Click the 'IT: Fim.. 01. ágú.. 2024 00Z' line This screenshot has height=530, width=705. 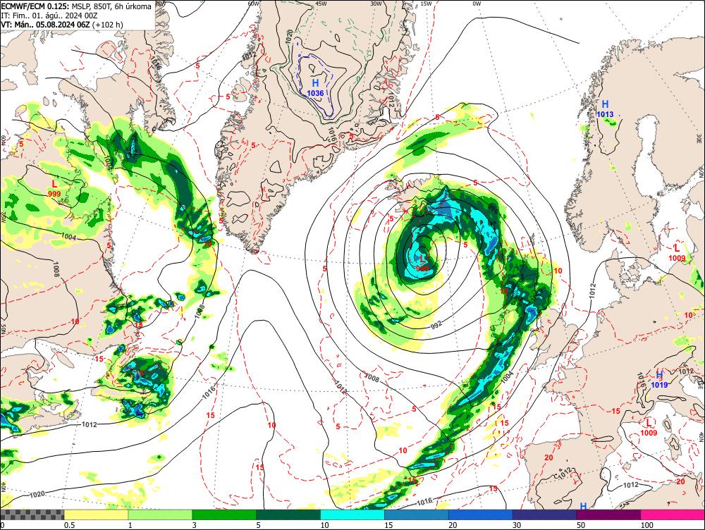point(50,16)
